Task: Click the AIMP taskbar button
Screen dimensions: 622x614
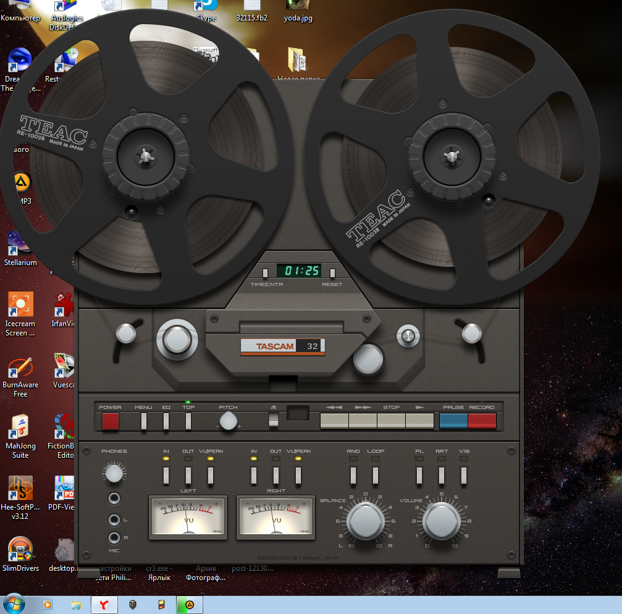Action: (190, 605)
